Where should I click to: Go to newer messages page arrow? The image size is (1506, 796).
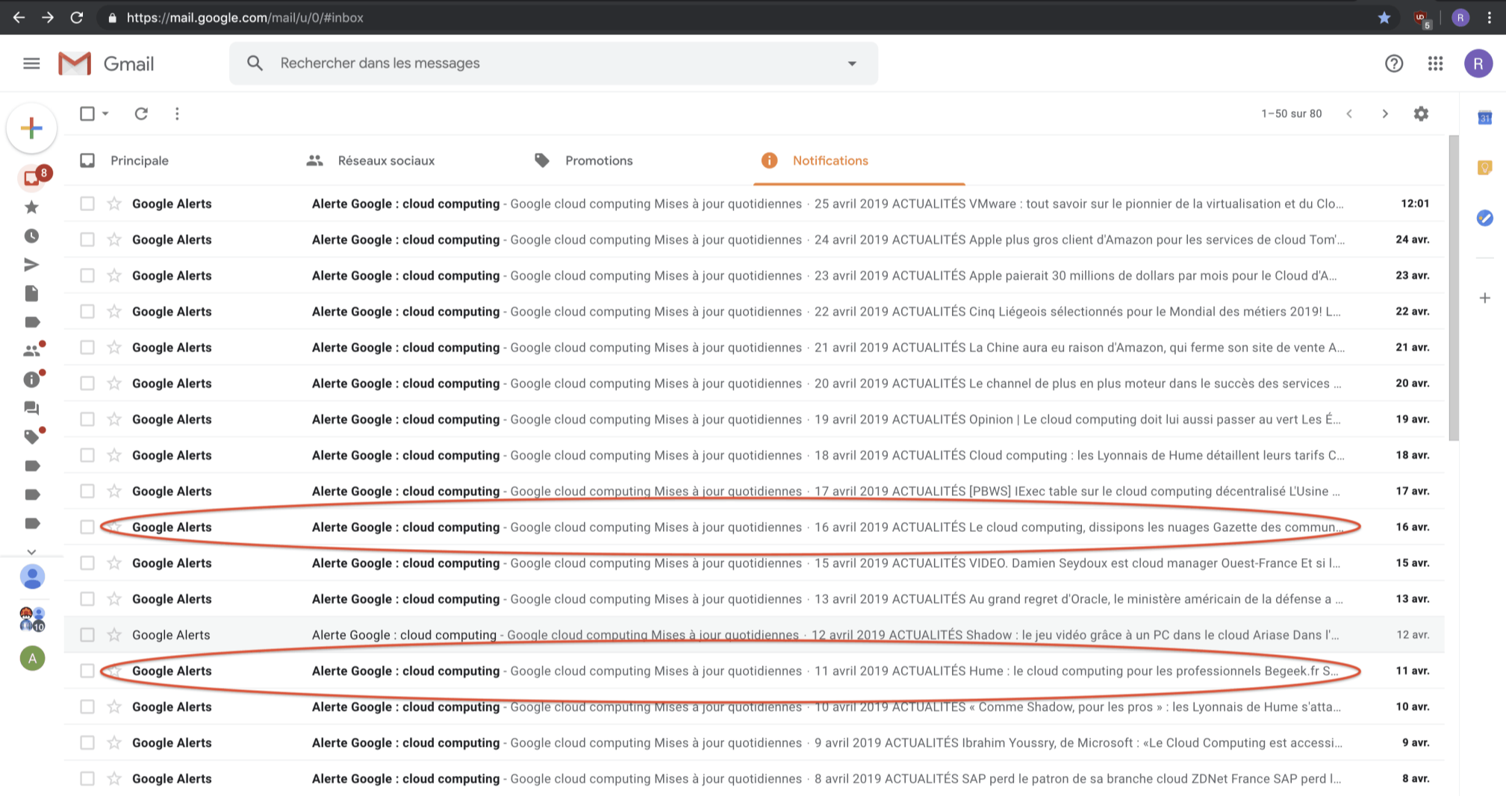point(1349,113)
